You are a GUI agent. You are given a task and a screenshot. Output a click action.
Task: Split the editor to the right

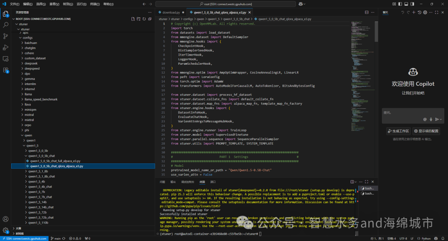click(367, 12)
